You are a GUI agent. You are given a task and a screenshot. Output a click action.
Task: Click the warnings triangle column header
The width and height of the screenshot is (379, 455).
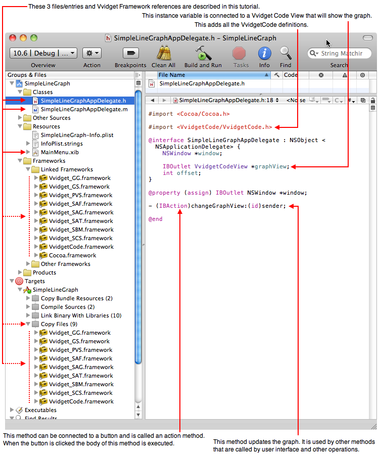pyautogui.click(x=345, y=75)
